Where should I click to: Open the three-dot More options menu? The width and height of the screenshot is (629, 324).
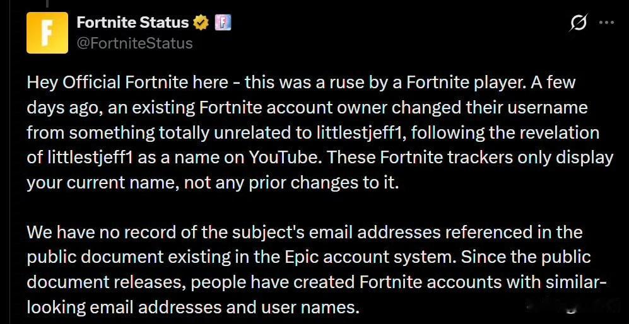coord(606,23)
